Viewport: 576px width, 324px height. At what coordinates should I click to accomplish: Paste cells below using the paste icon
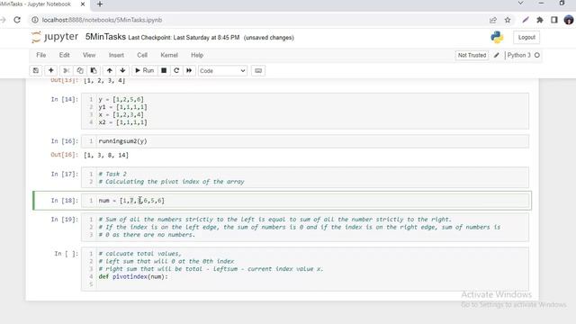tap(94, 70)
